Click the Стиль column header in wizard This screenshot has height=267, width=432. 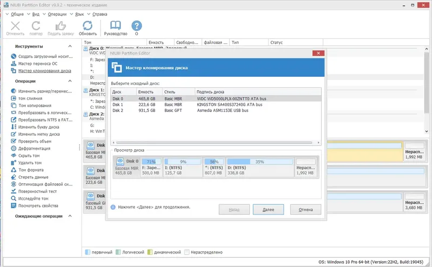[x=178, y=92]
